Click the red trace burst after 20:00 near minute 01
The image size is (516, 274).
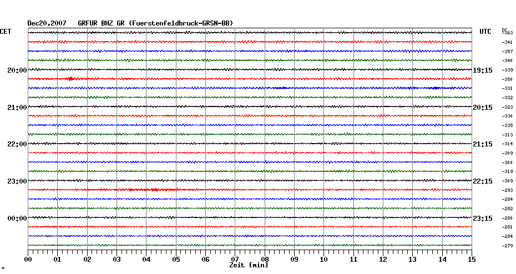coord(70,79)
